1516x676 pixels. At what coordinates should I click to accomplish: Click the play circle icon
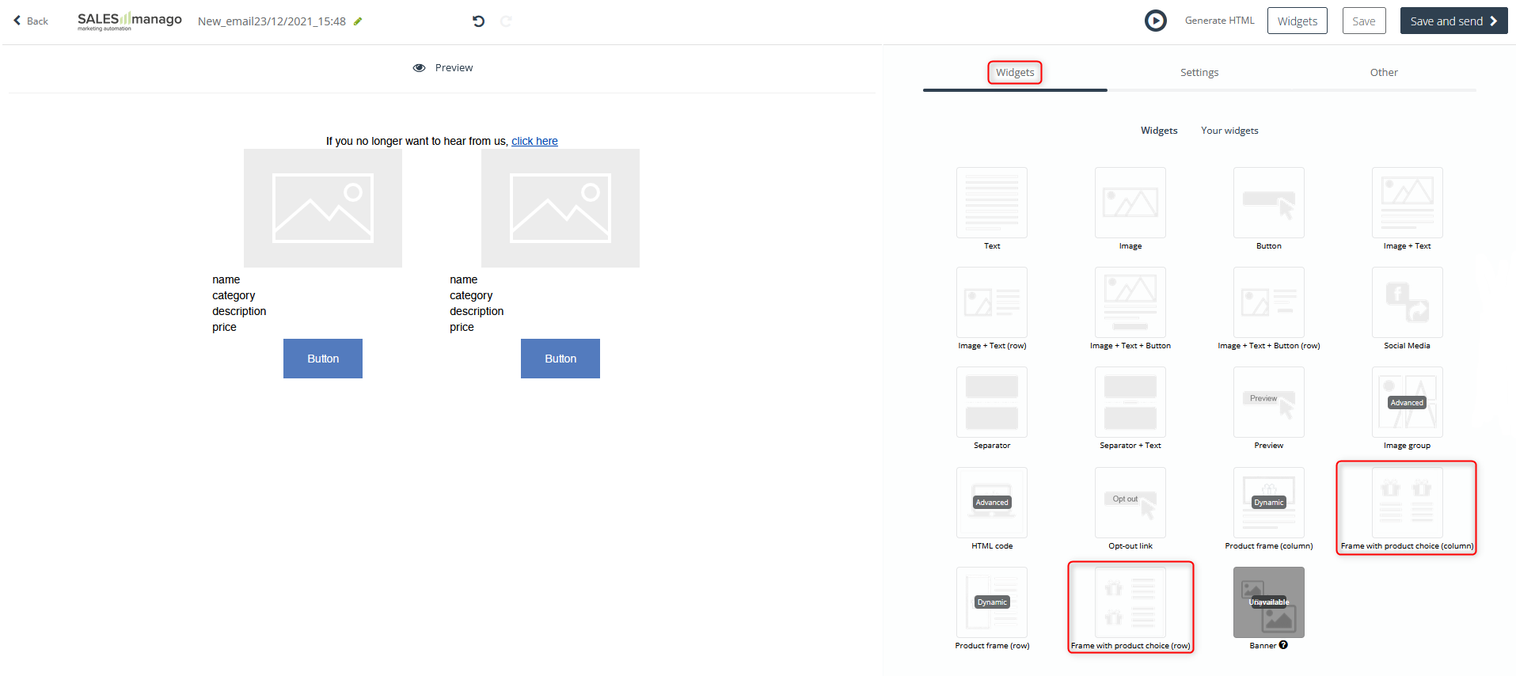[1156, 21]
